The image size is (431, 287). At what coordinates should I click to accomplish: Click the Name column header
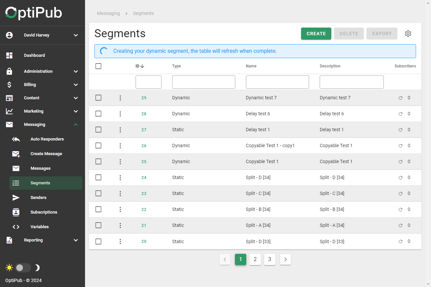pos(251,66)
